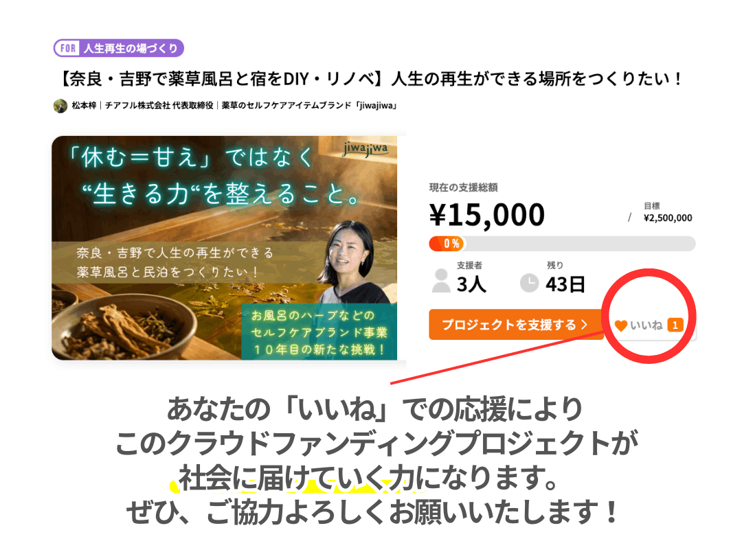This screenshot has height=541, width=742.
Task: Open the 人生再生の場づくり category tag
Action: (118, 48)
